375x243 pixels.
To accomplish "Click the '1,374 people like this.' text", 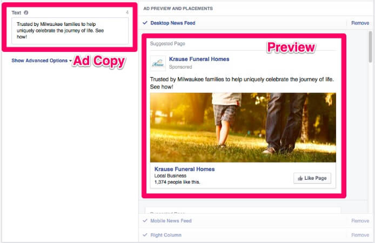I will 177,182.
